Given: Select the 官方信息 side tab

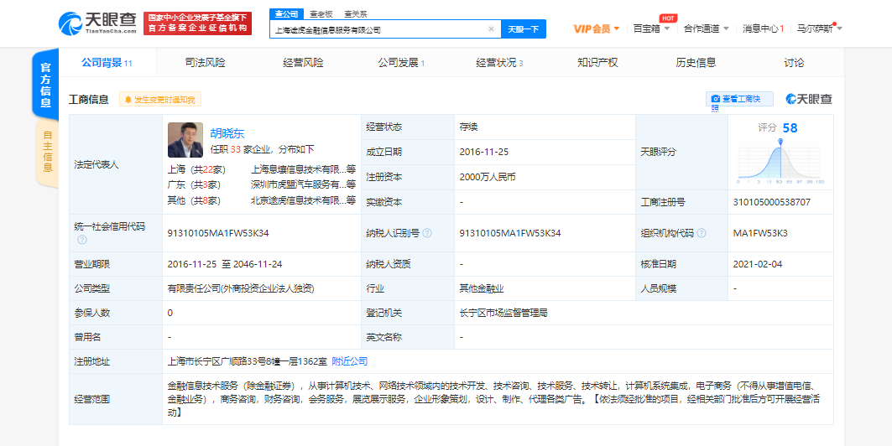Looking at the screenshot, I should click(46, 85).
